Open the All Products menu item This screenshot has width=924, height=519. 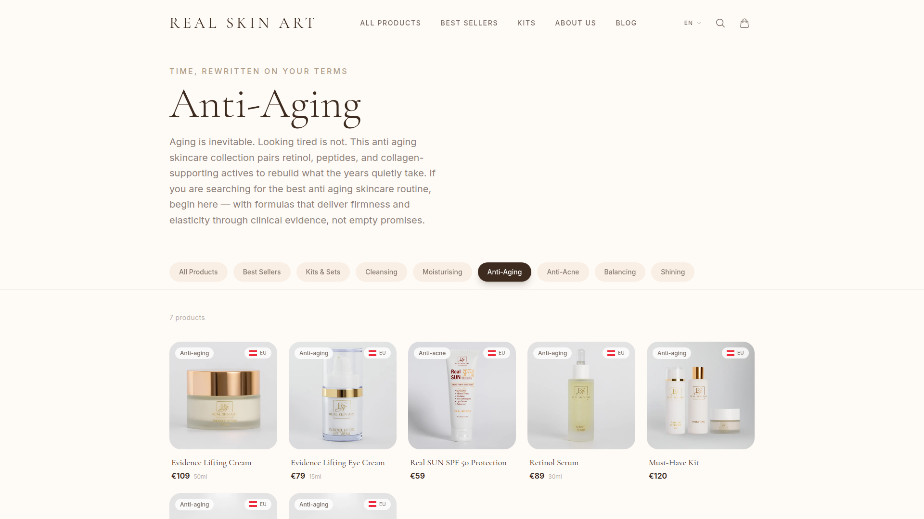[390, 23]
